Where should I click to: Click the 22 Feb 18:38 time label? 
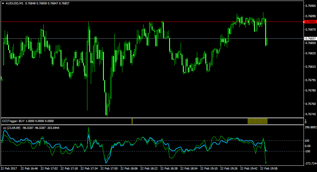point(169,168)
